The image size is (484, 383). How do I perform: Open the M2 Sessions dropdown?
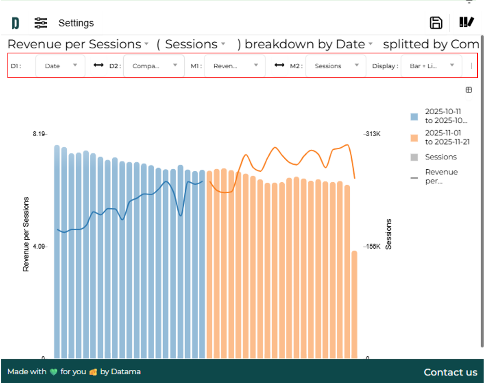pyautogui.click(x=336, y=66)
